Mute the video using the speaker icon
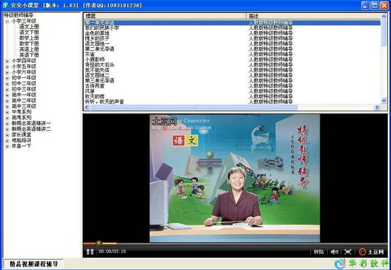 click(x=334, y=252)
